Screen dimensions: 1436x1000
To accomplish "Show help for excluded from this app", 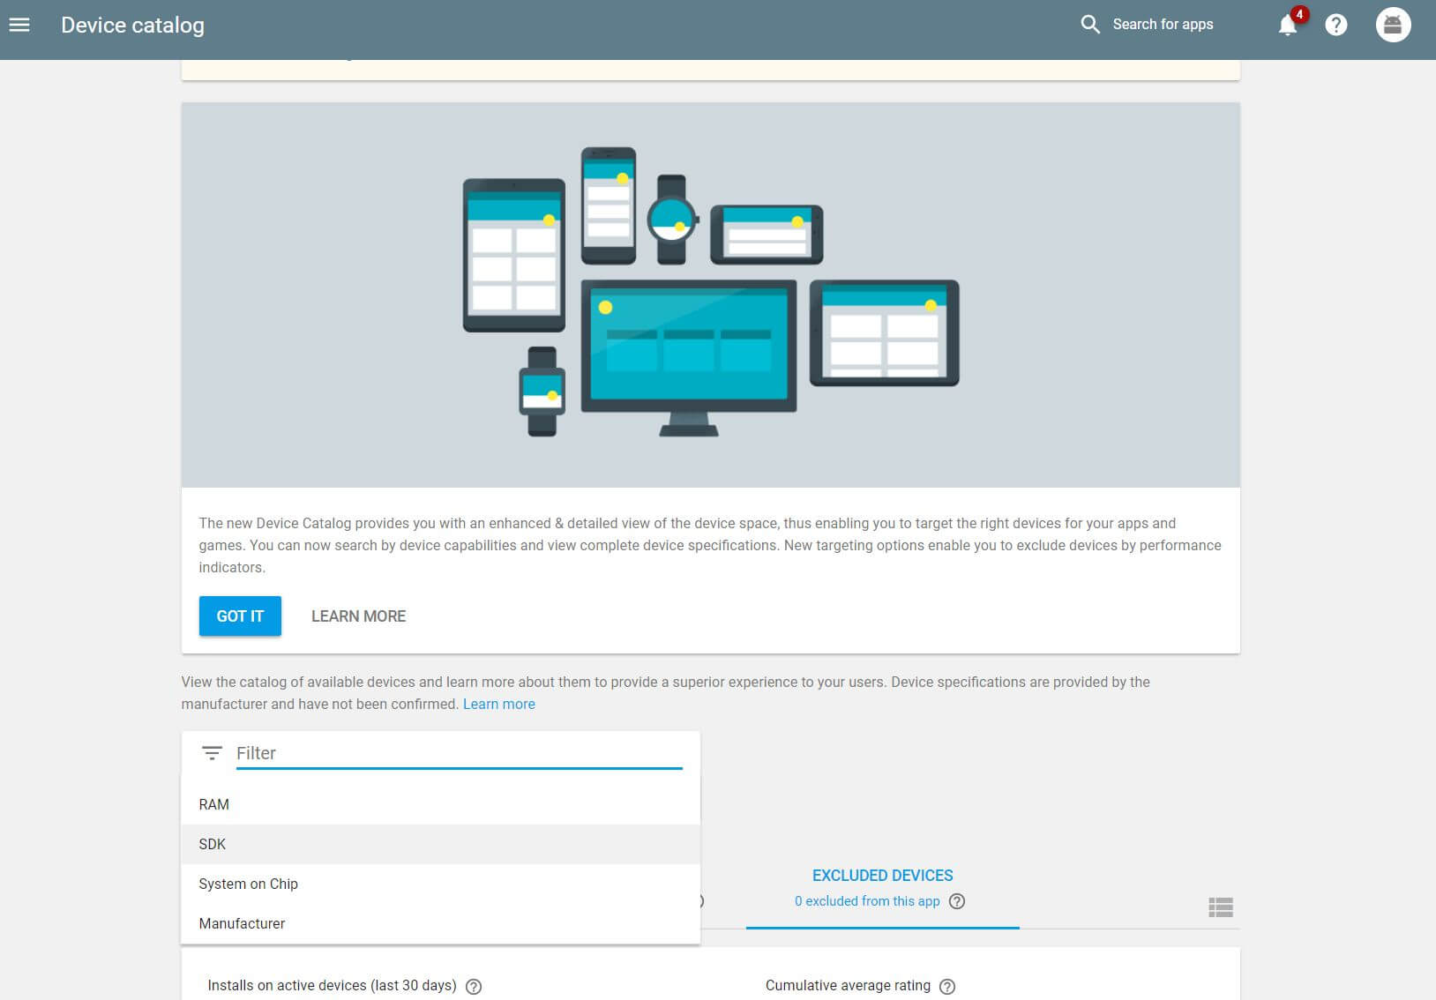I will click(x=957, y=901).
